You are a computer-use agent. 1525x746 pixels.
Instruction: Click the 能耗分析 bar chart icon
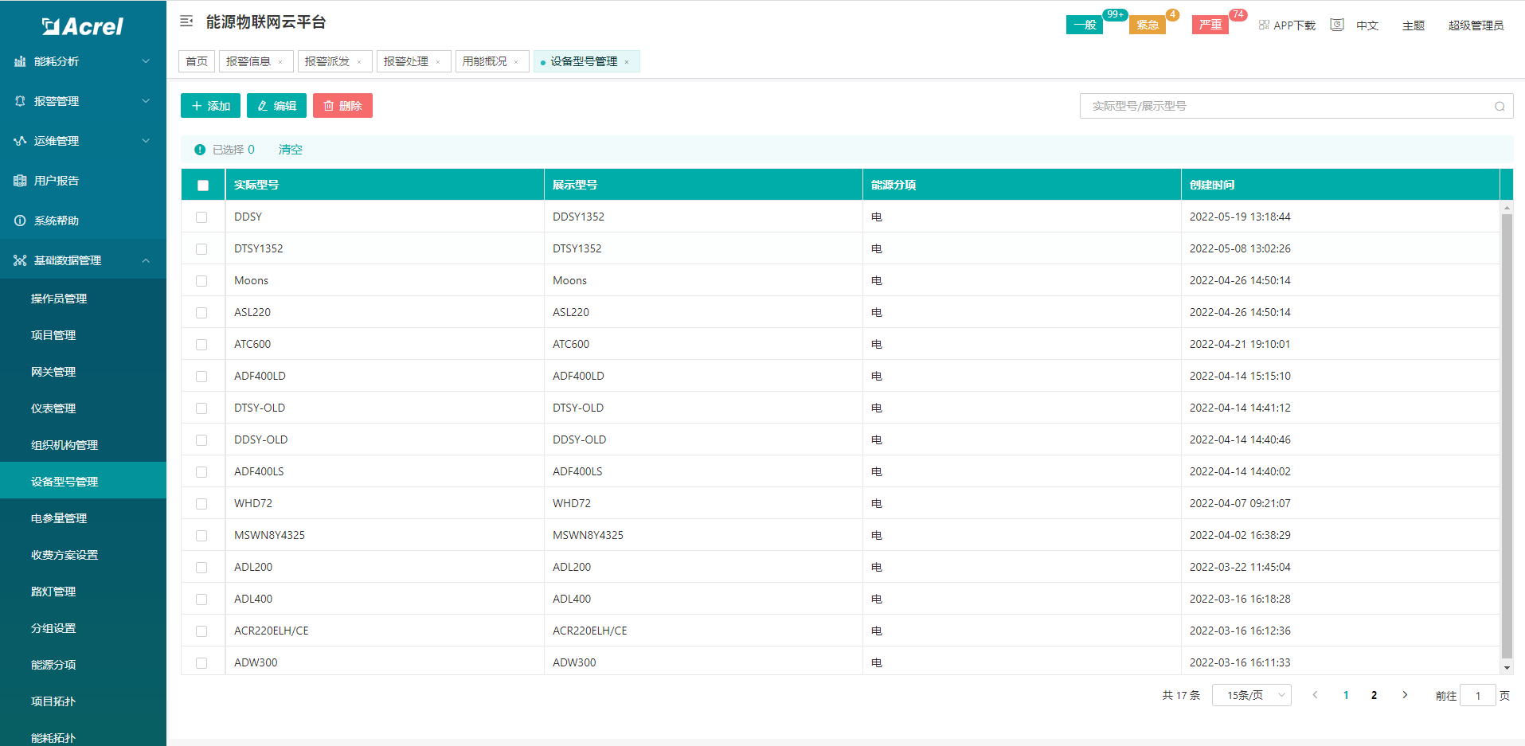coord(20,61)
